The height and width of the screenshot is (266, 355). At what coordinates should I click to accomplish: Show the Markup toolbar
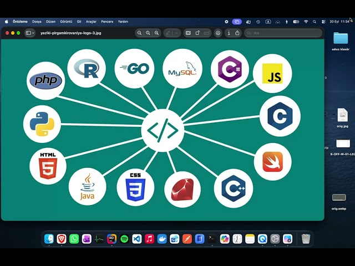pos(218,33)
